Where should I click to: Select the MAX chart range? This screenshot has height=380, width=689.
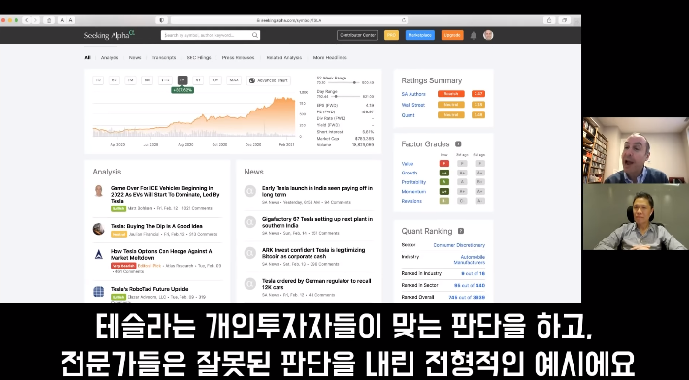tap(234, 80)
